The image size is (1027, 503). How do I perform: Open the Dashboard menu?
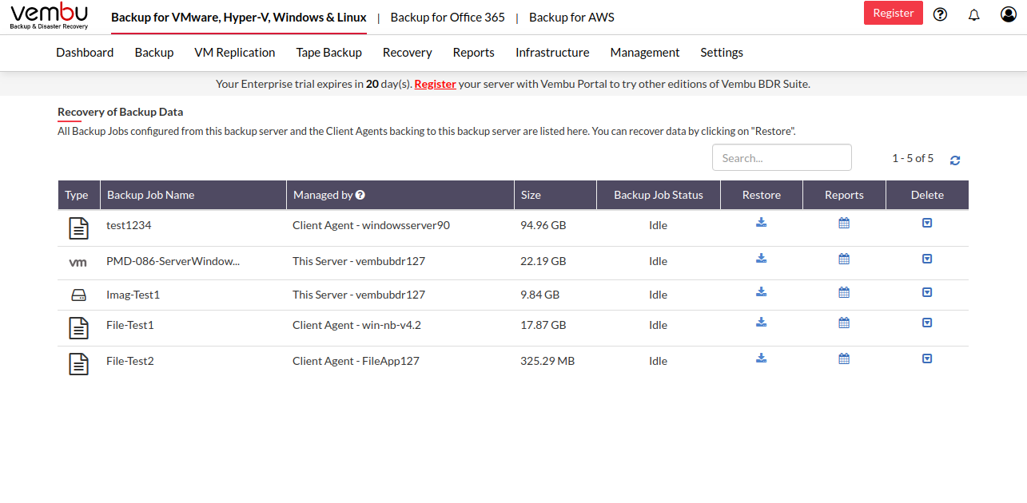85,52
